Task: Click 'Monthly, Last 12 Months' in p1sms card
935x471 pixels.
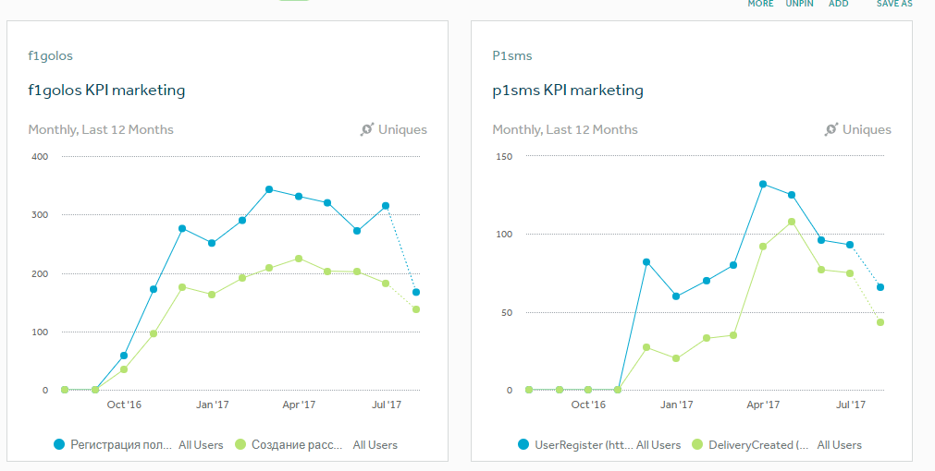Action: tap(565, 130)
